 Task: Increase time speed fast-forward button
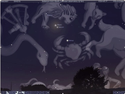tap(120, 92)
